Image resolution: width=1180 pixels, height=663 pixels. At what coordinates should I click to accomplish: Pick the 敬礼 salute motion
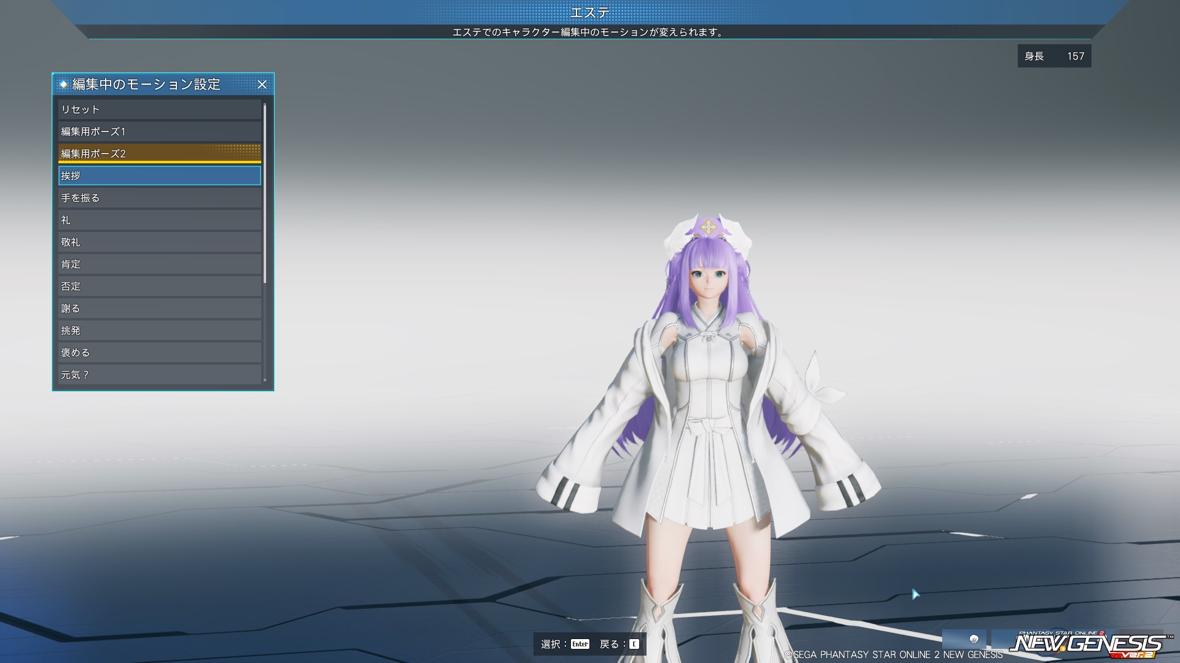pyautogui.click(x=160, y=242)
